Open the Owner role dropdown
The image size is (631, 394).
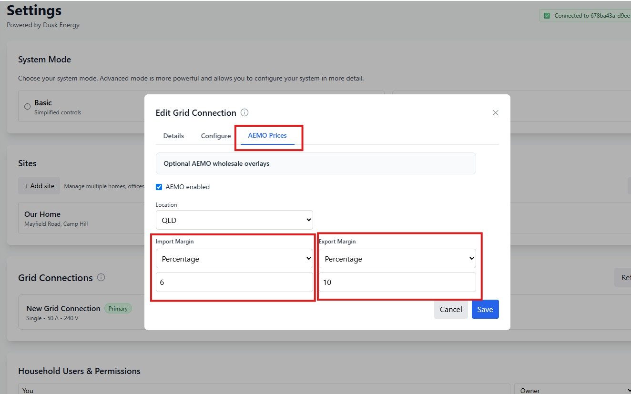572,390
